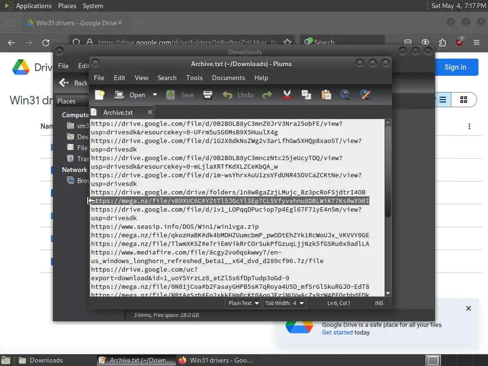Open File menu of Downloads window
The image size is (488, 366).
click(x=63, y=66)
